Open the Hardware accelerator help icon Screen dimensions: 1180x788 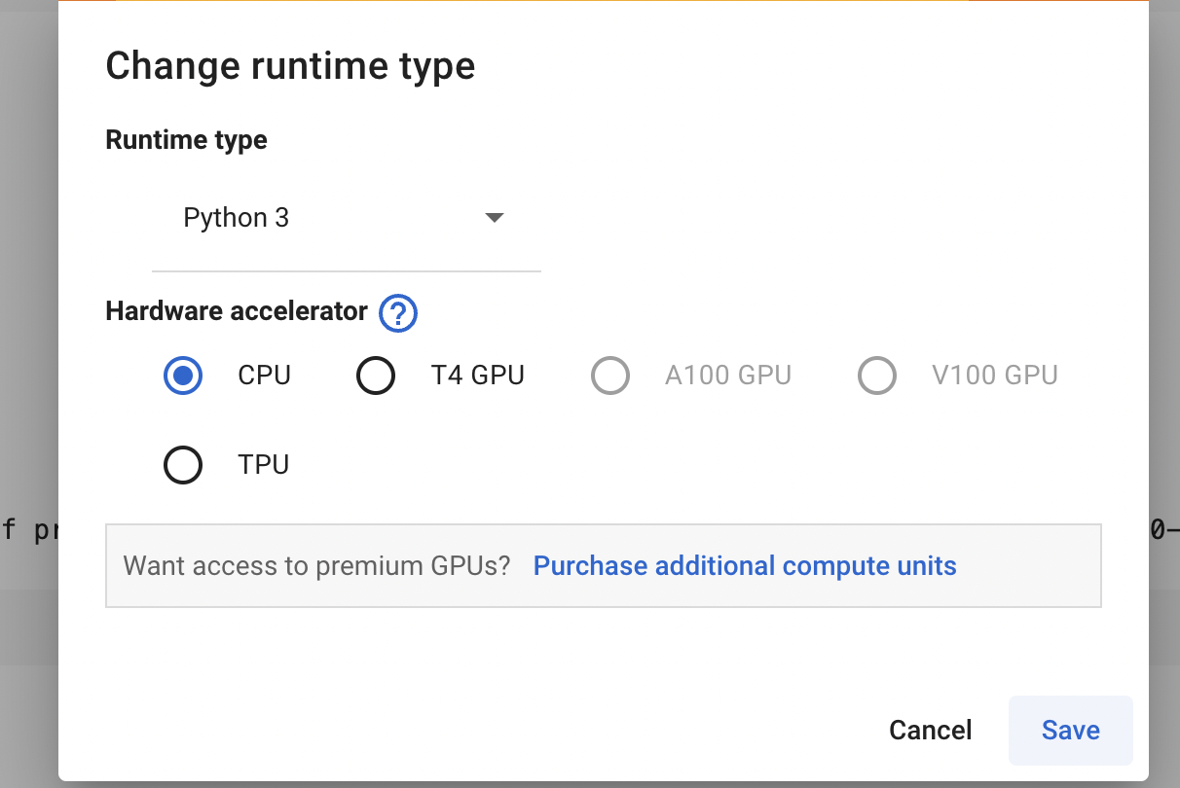click(398, 313)
